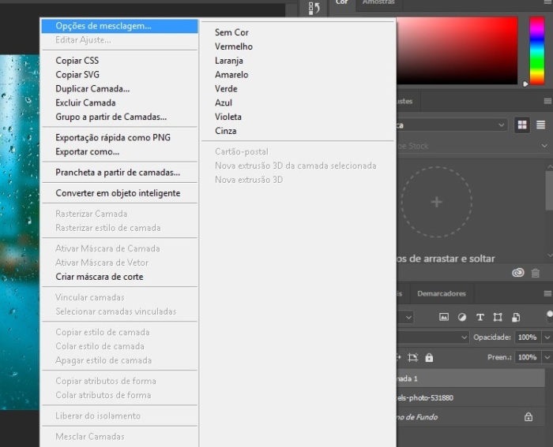Click the Opacidade 100% value field
This screenshot has width=553, height=447.
click(x=527, y=337)
